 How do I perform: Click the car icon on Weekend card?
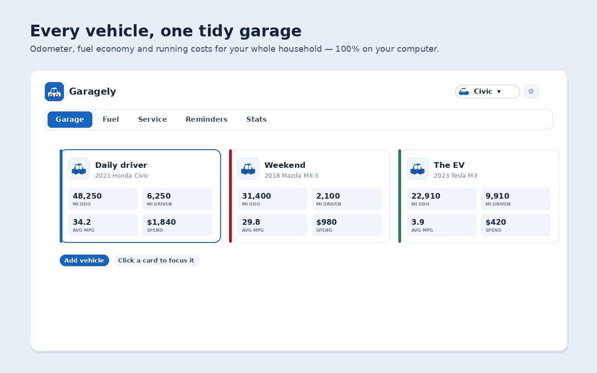[248, 169]
